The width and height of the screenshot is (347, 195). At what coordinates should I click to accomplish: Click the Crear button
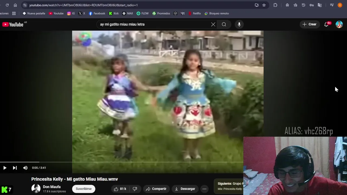click(309, 24)
